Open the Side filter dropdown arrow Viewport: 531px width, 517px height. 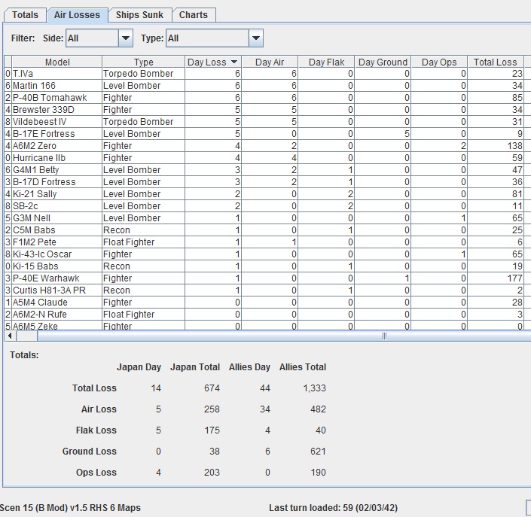(125, 38)
